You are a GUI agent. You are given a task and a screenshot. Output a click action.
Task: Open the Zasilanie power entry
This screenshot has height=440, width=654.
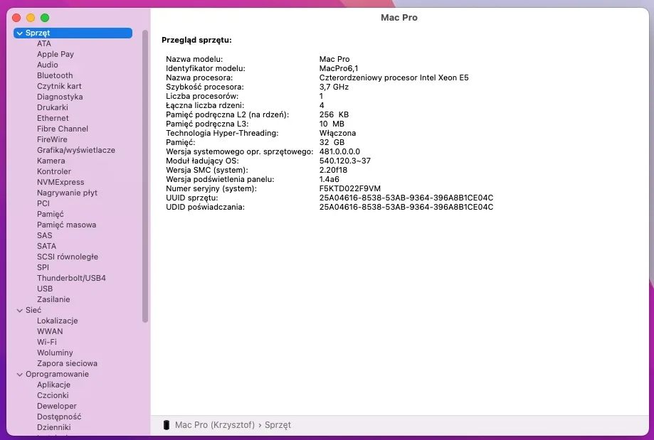point(53,299)
